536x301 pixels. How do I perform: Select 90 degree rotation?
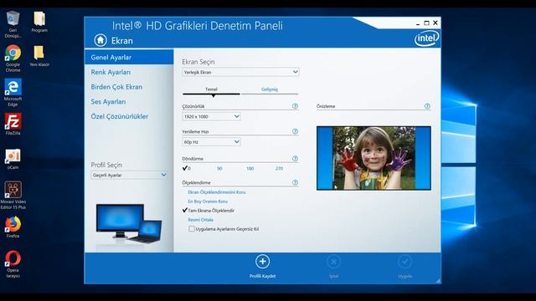point(219,169)
